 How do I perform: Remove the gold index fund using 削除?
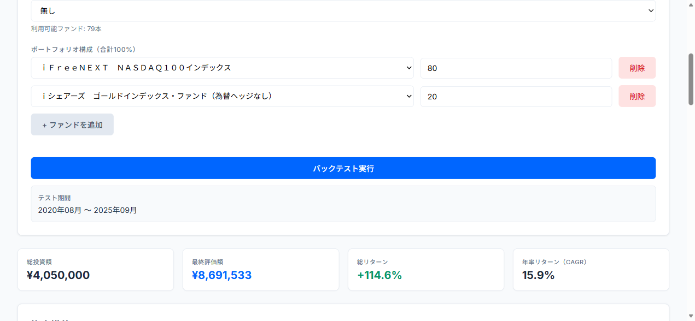[x=637, y=96]
